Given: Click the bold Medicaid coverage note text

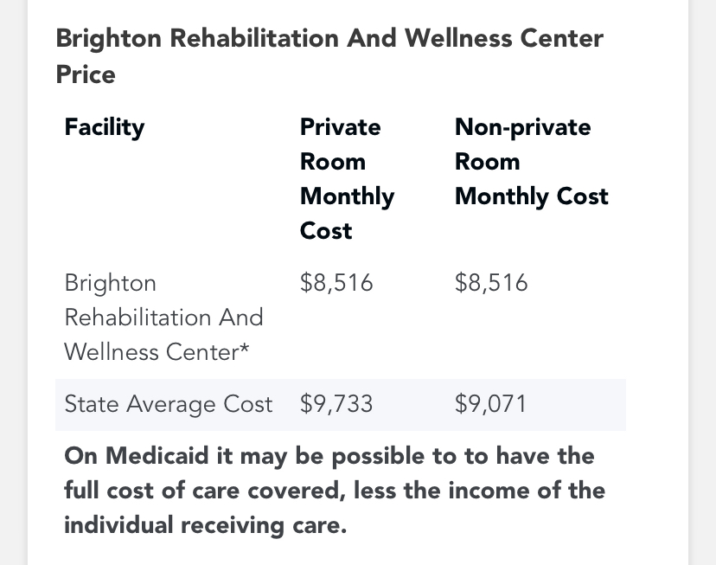Looking at the screenshot, I should [335, 491].
